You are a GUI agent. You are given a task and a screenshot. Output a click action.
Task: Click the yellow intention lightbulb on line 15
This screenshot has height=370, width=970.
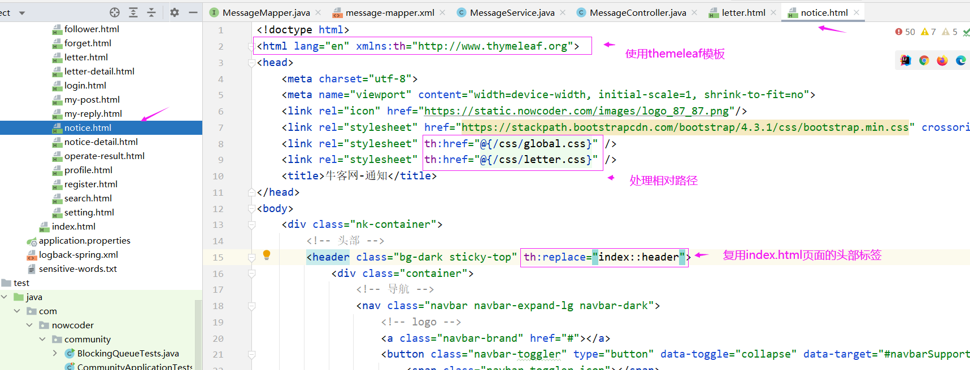pos(267,255)
